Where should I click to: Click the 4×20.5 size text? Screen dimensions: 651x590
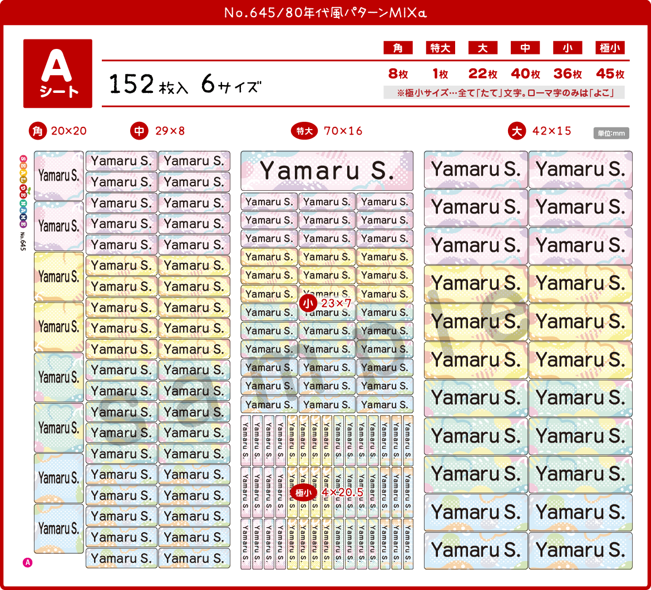click(x=343, y=493)
